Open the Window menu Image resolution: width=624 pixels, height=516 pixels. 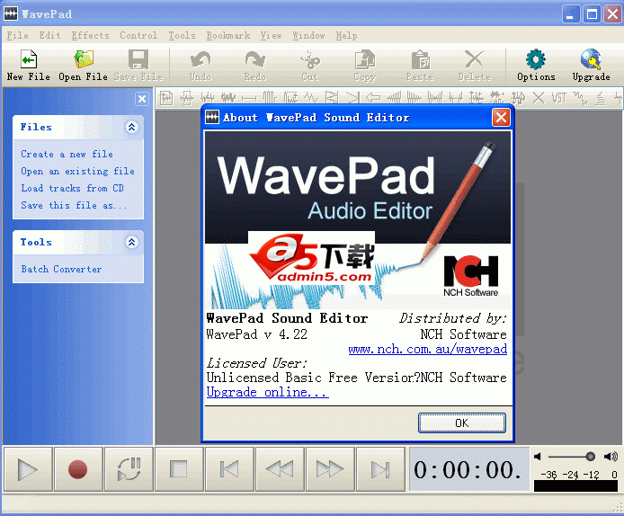click(x=308, y=35)
